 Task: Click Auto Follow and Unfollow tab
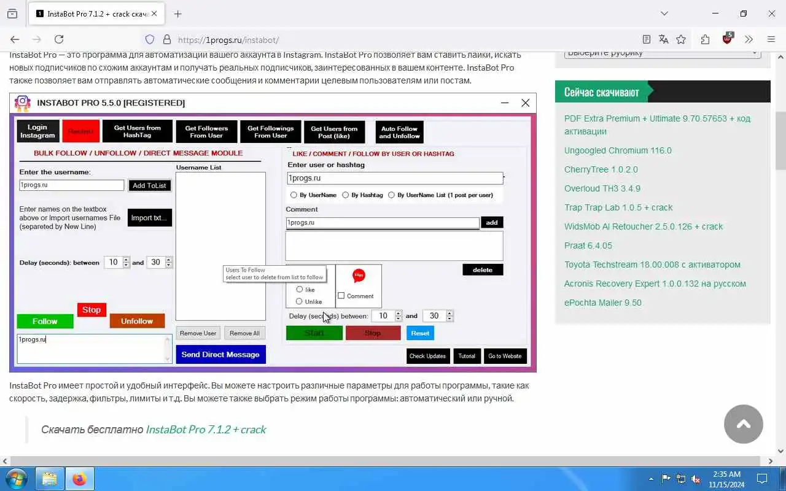point(399,132)
